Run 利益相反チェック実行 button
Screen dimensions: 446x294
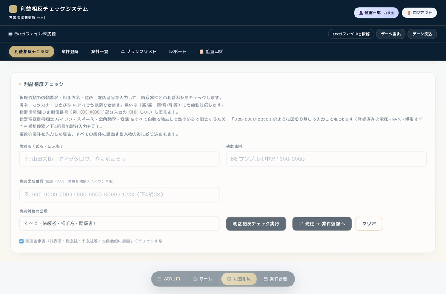pos(256,224)
